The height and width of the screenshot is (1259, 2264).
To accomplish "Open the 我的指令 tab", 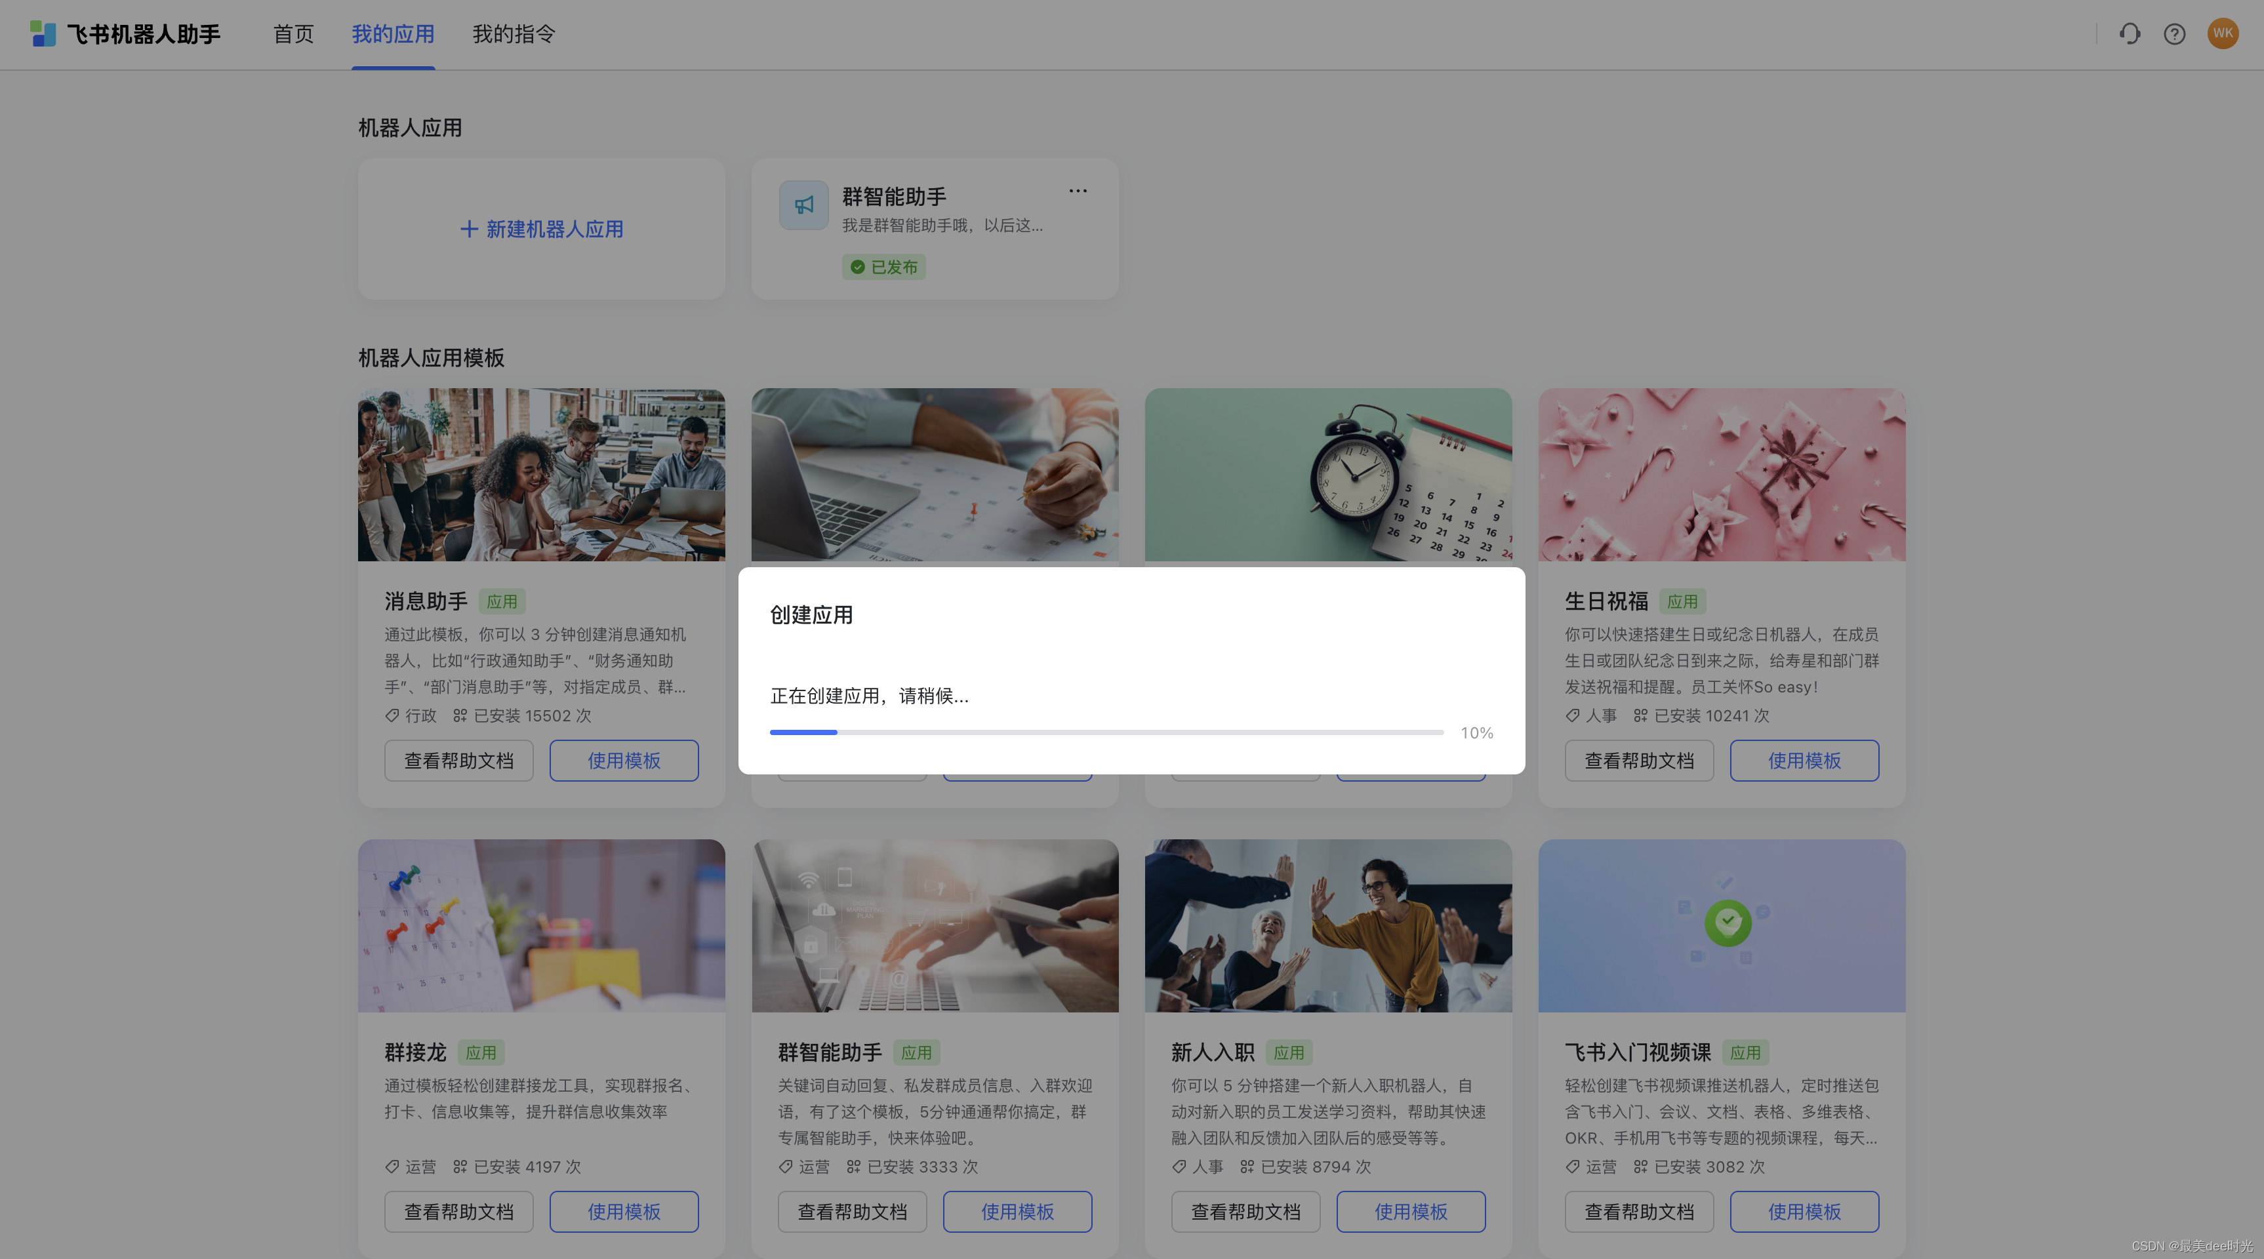I will coord(514,33).
